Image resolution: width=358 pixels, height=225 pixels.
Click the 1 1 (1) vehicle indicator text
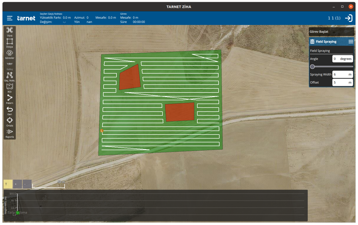coord(334,18)
